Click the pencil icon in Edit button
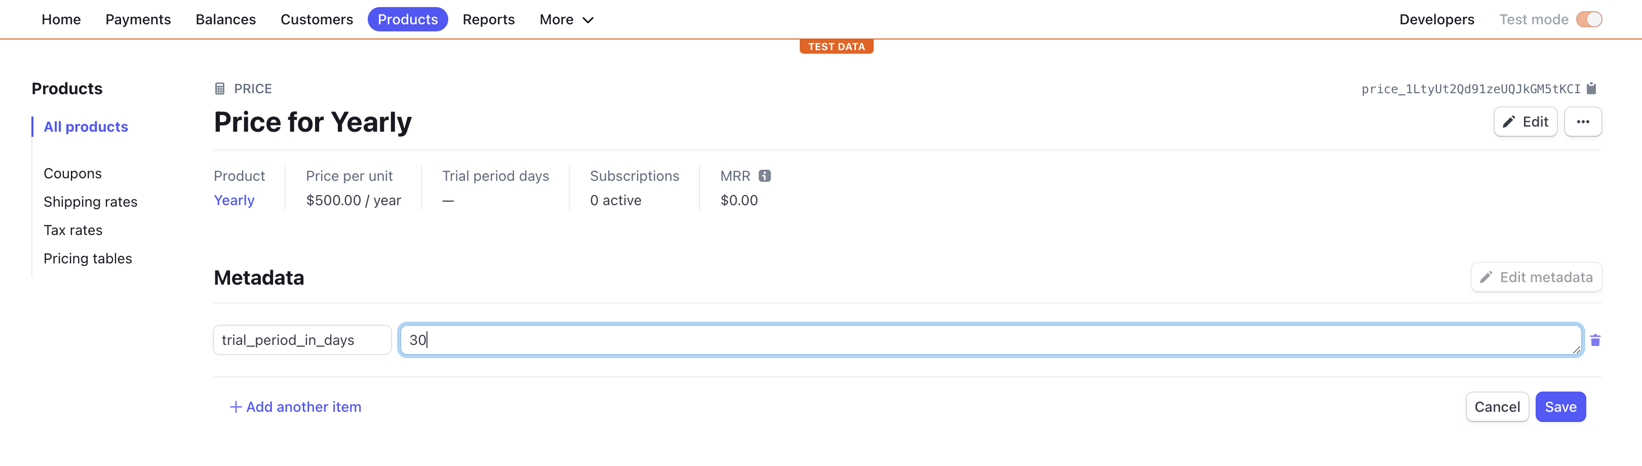The height and width of the screenshot is (466, 1642). [x=1509, y=122]
